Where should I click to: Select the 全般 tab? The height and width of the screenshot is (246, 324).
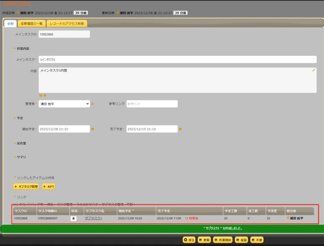pos(10,23)
